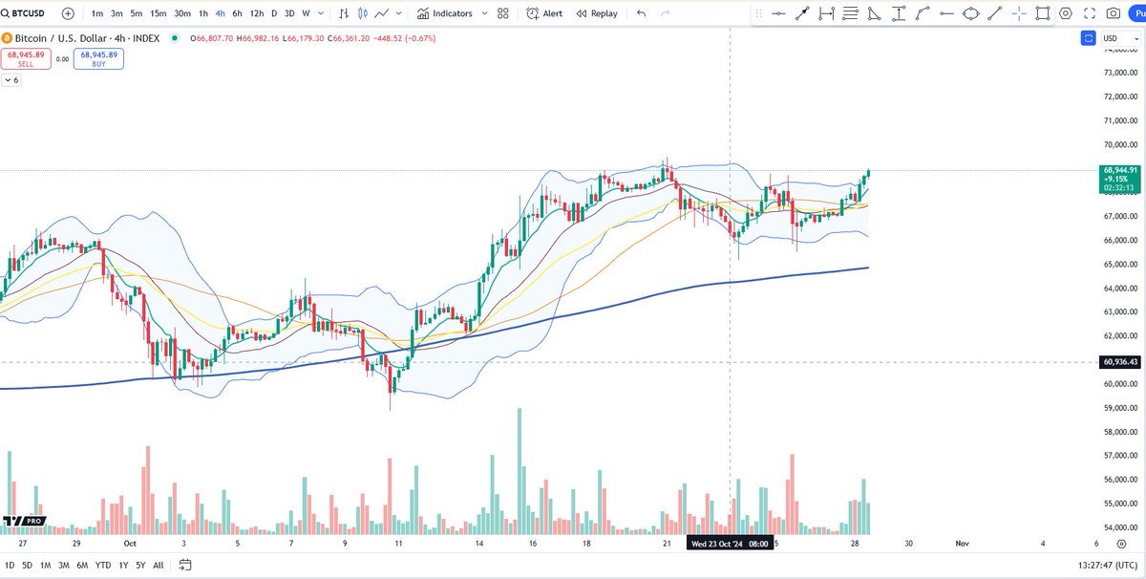1146x579 pixels.
Task: Switch to the 6h timeframe
Action: click(x=238, y=14)
